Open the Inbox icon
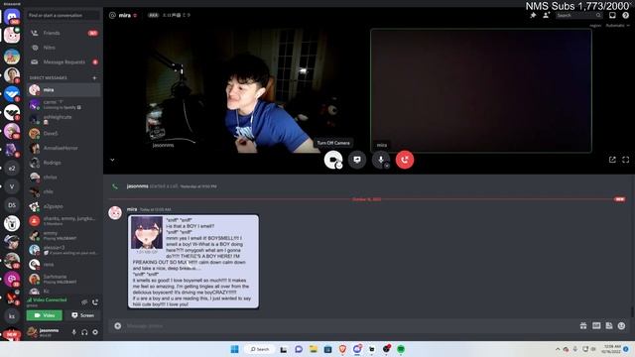This screenshot has height=357, width=635. point(612,16)
